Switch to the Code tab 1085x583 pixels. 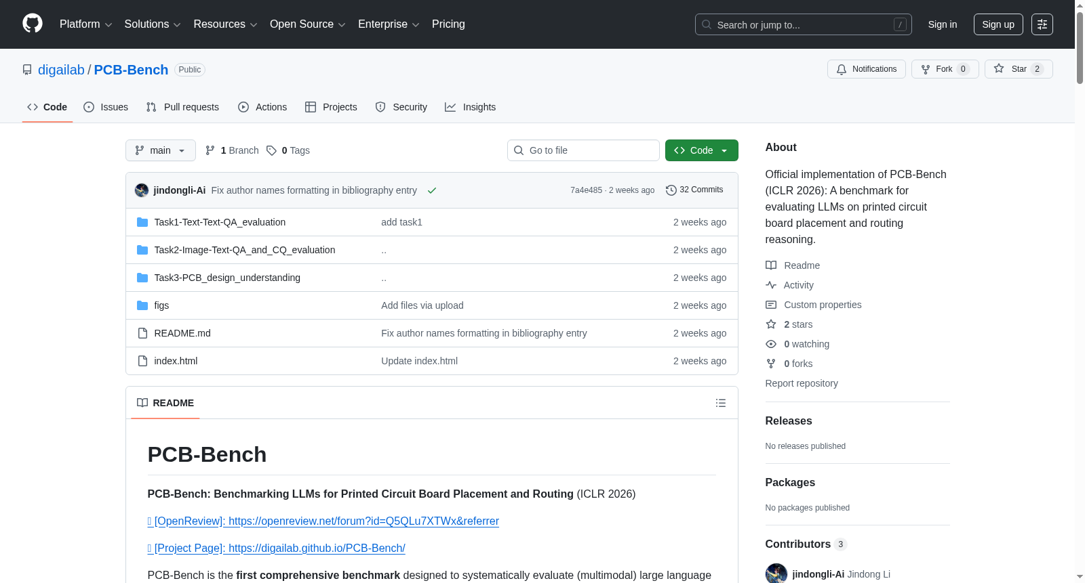pos(47,107)
